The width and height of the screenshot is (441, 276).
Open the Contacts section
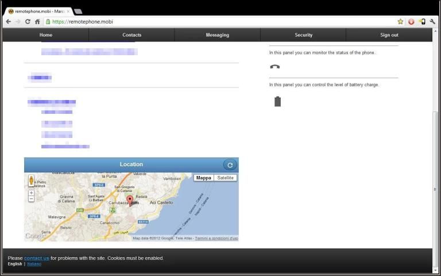tap(131, 35)
